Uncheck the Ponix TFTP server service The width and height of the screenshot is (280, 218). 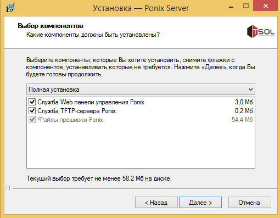tap(32, 110)
